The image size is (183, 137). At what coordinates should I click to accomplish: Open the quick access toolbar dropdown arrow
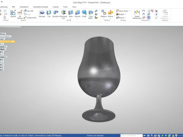click(2, 2)
